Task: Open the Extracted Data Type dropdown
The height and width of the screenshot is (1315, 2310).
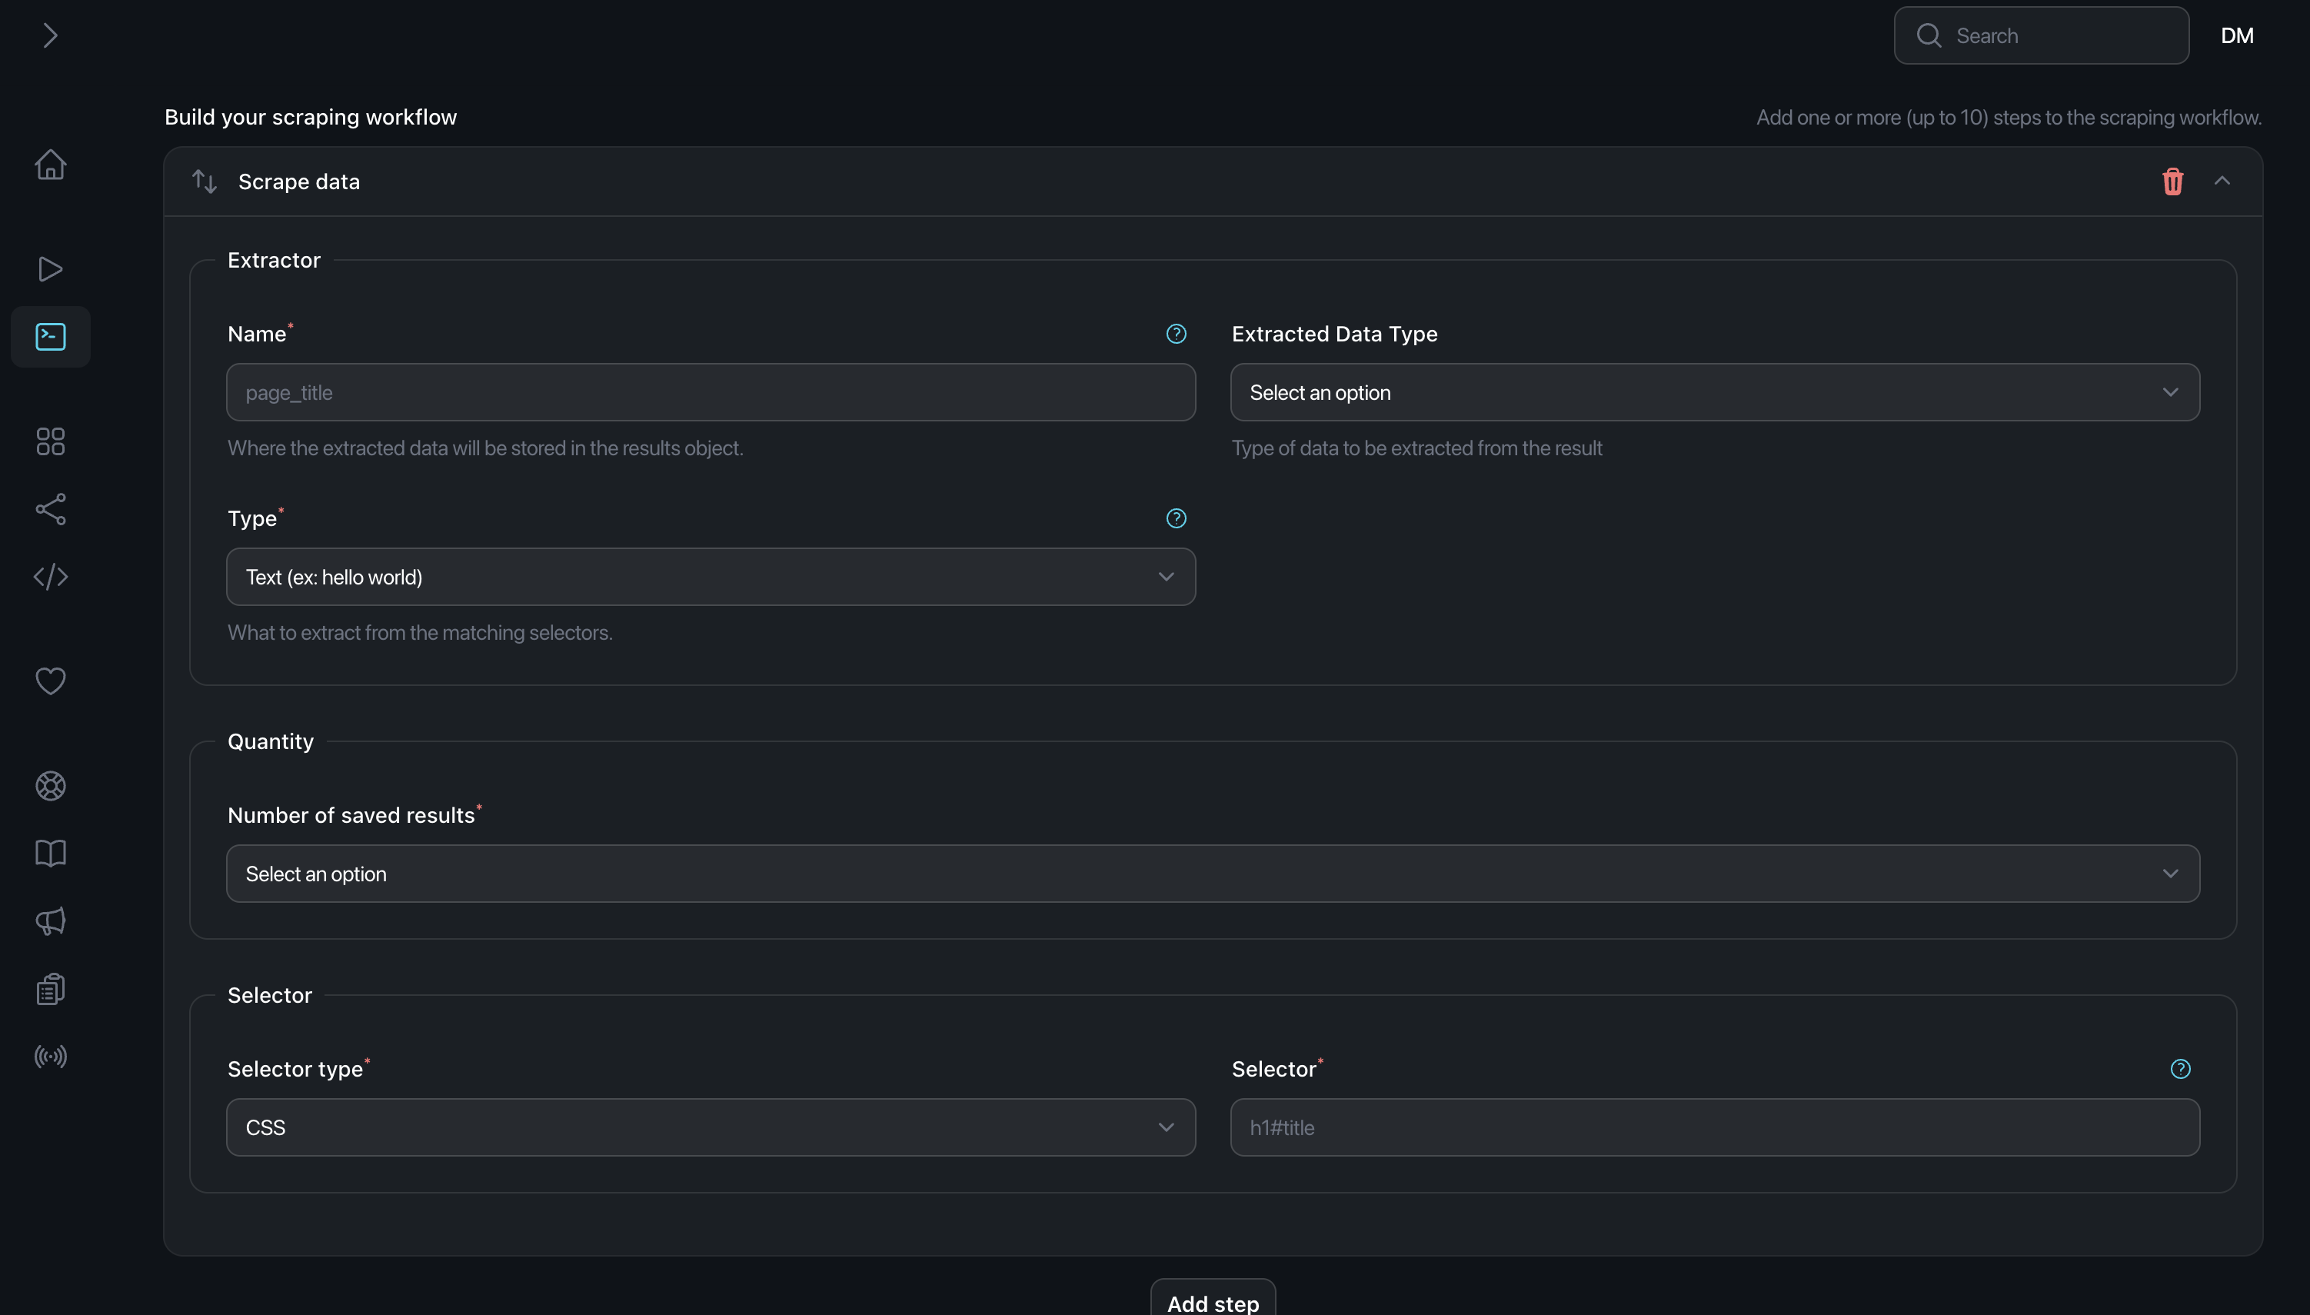Action: click(x=1714, y=393)
